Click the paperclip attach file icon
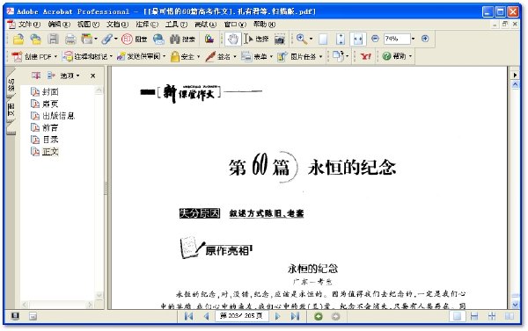 (x=107, y=40)
